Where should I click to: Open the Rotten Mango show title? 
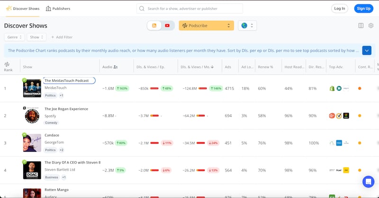[56, 189]
